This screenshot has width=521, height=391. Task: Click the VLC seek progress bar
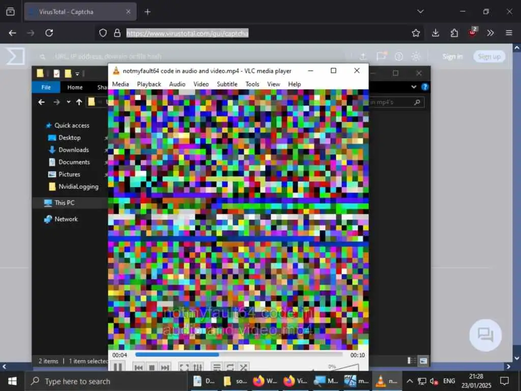point(239,355)
